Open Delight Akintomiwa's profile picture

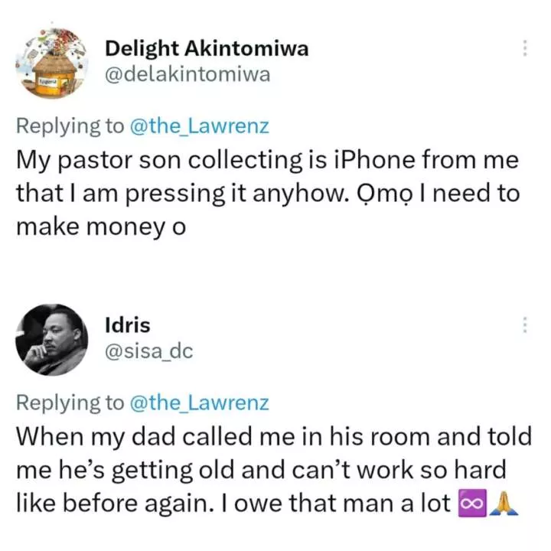[52, 64]
